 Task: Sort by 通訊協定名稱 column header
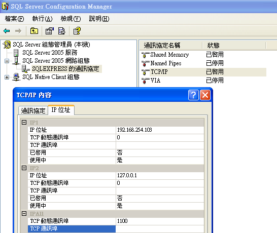(x=171, y=46)
